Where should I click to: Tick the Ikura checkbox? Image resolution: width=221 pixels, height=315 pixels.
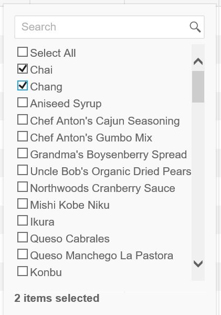23,220
